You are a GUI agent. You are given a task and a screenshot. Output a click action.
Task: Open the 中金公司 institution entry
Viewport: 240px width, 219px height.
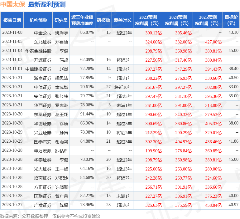point(43,33)
